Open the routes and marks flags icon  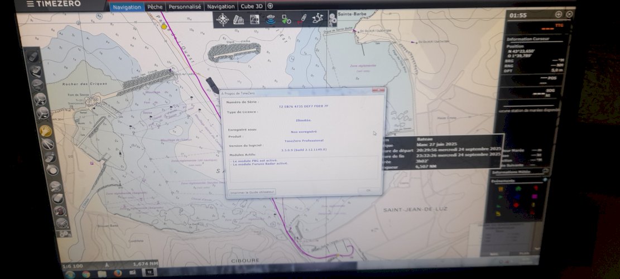pyautogui.click(x=318, y=18)
